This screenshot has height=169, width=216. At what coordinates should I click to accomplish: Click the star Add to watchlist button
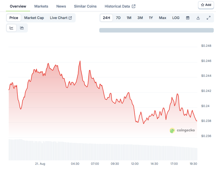(206, 5)
